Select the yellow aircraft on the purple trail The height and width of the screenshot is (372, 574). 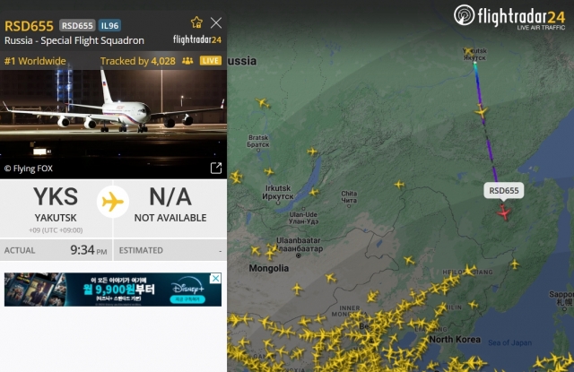click(x=482, y=111)
